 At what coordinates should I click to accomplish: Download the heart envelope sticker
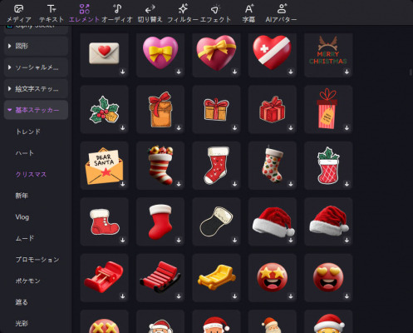(x=123, y=72)
